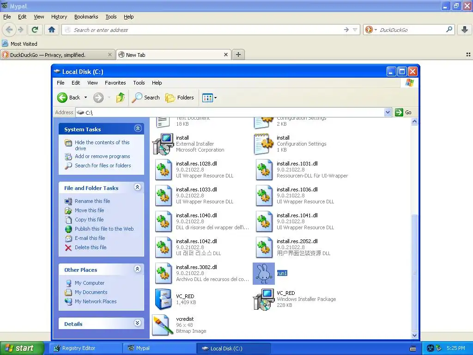Expand the address bar dropdown
The image size is (473, 355).
388,112
